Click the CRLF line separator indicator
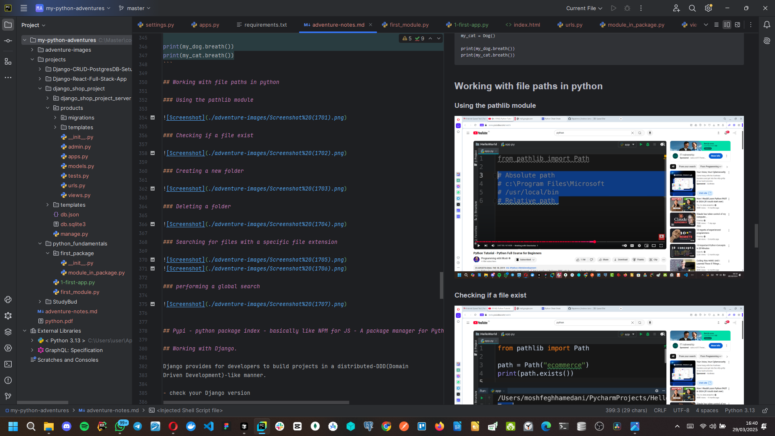775x436 pixels. pos(660,411)
